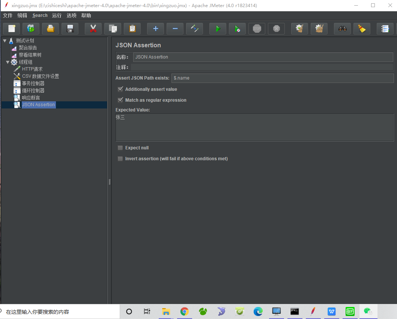Open Task View on the taskbar

click(147, 311)
